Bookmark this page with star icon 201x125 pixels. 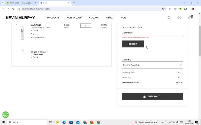point(163,9)
